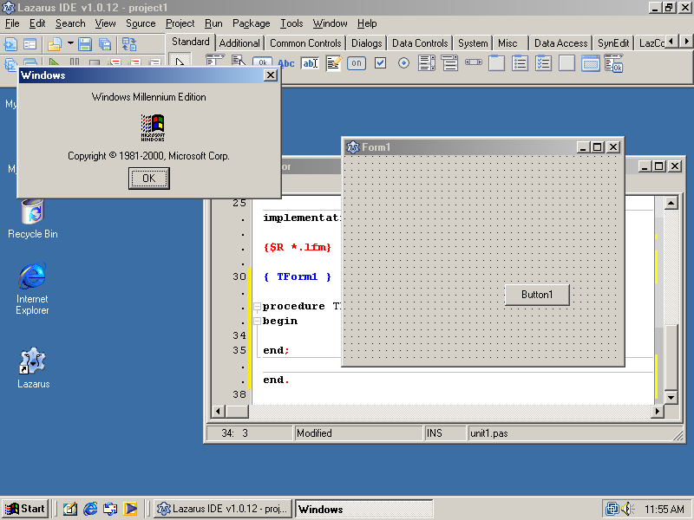Click the green Run triangle icon
The width and height of the screenshot is (694, 520).
point(54,62)
